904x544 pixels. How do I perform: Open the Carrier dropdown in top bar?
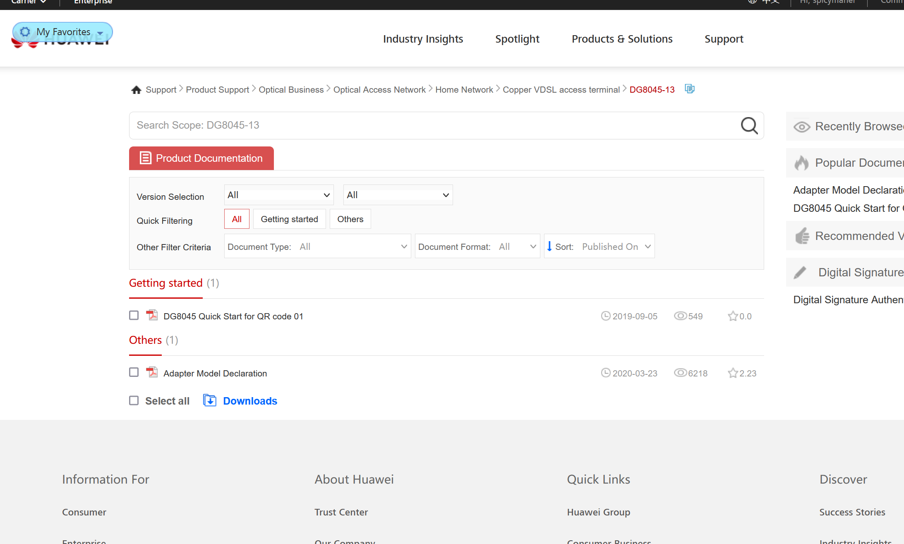pos(29,2)
